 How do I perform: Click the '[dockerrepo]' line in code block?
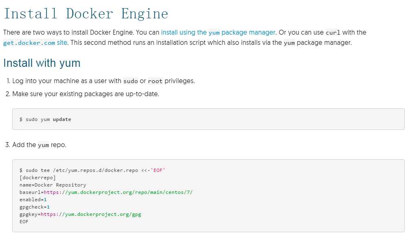tap(38, 178)
